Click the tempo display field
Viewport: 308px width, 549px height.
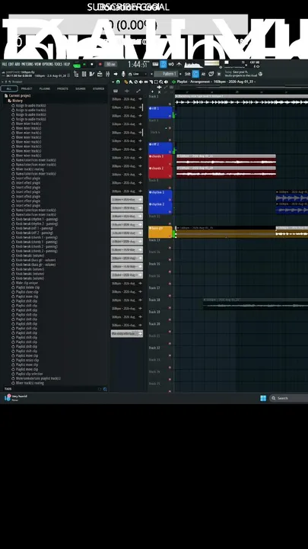(x=111, y=64)
